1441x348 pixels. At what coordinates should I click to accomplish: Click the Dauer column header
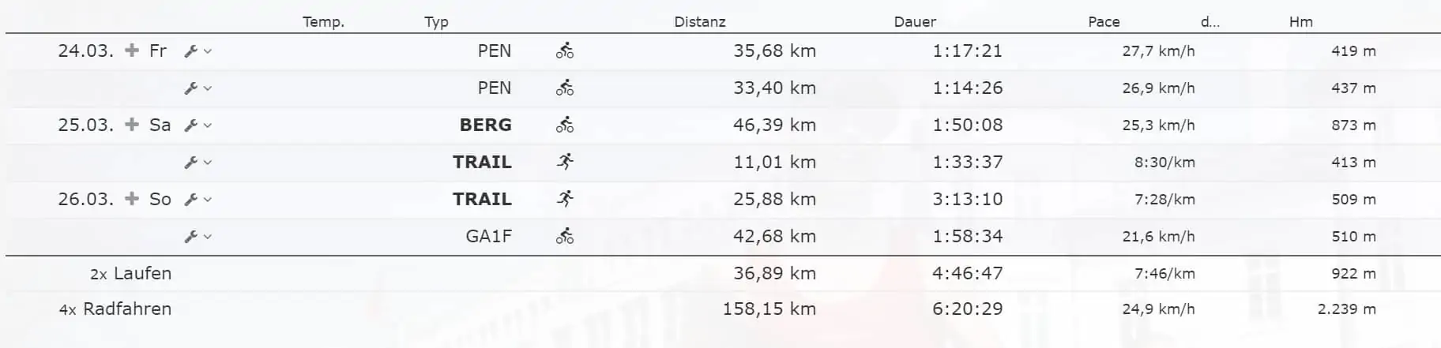(x=915, y=22)
